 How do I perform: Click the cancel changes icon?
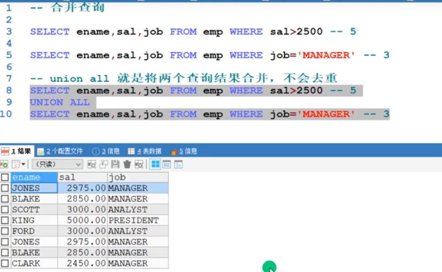tap(139, 164)
